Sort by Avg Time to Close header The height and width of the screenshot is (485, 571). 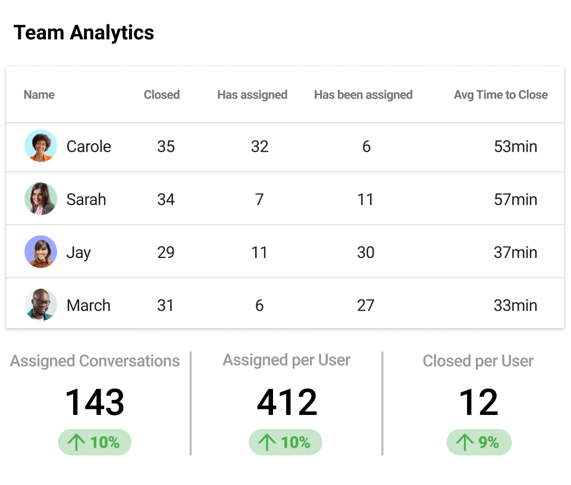pos(501,95)
